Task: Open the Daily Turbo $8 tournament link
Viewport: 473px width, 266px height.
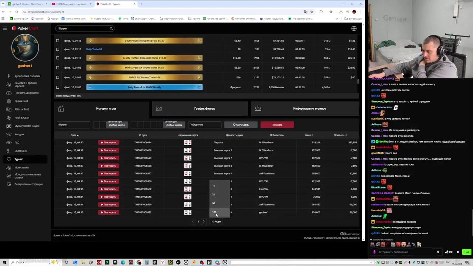Action: pos(94,49)
